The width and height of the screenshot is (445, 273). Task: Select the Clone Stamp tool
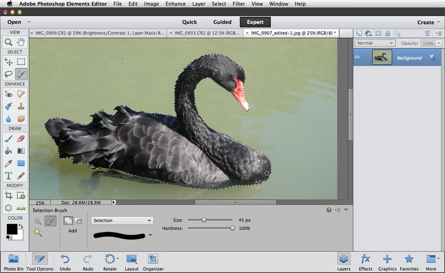click(21, 106)
